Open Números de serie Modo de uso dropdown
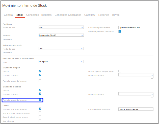 coord(61,49)
